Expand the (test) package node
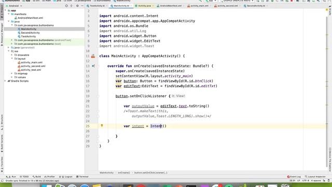This screenshot has width=332, height=187. 12,44
